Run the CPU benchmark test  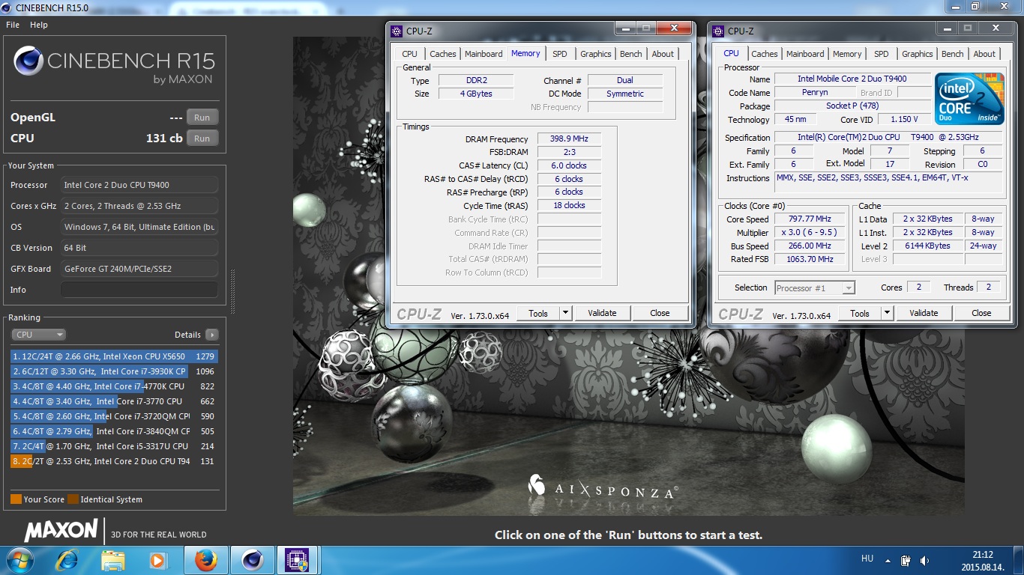coord(202,139)
